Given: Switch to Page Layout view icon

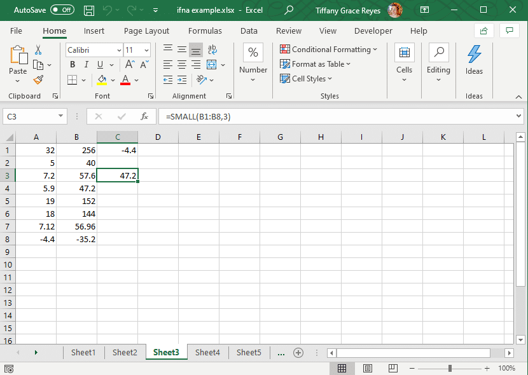Looking at the screenshot, I should click(368, 368).
